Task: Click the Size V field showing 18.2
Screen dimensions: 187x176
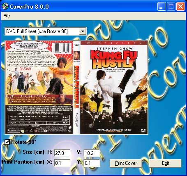Action: click(92, 153)
